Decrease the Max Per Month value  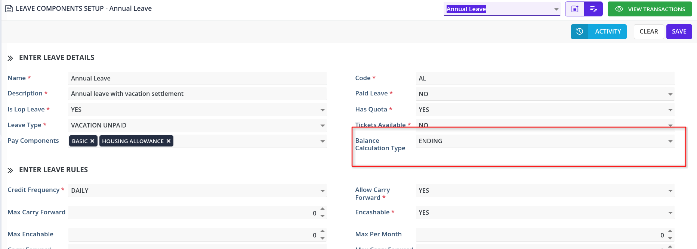[670, 238]
